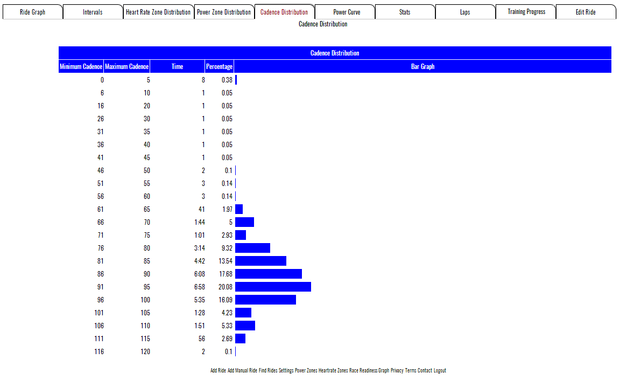The width and height of the screenshot is (634, 380).
Task: Open the Edit Ride tab
Action: 586,12
